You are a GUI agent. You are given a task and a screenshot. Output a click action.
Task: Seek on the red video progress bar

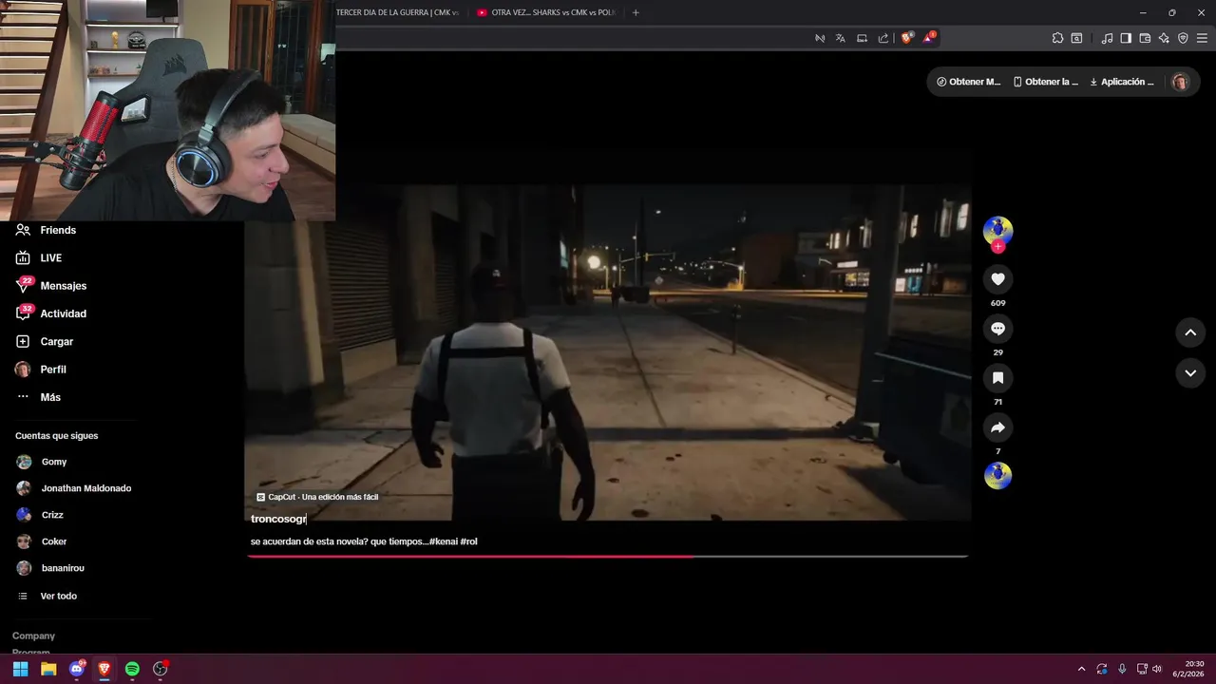tap(608, 556)
